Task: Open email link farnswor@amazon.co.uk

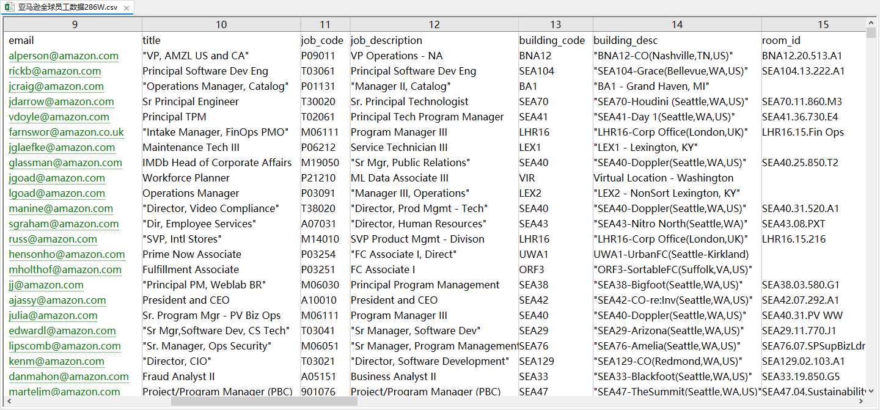Action: (x=66, y=132)
